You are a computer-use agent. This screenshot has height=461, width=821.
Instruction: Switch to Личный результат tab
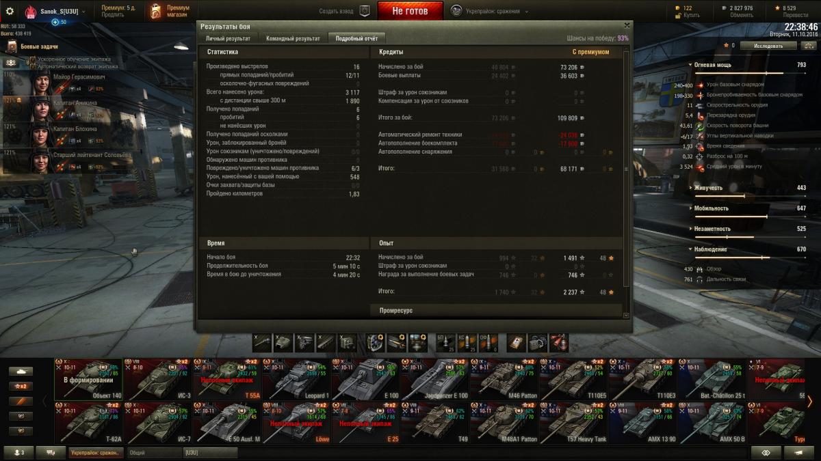[228, 38]
